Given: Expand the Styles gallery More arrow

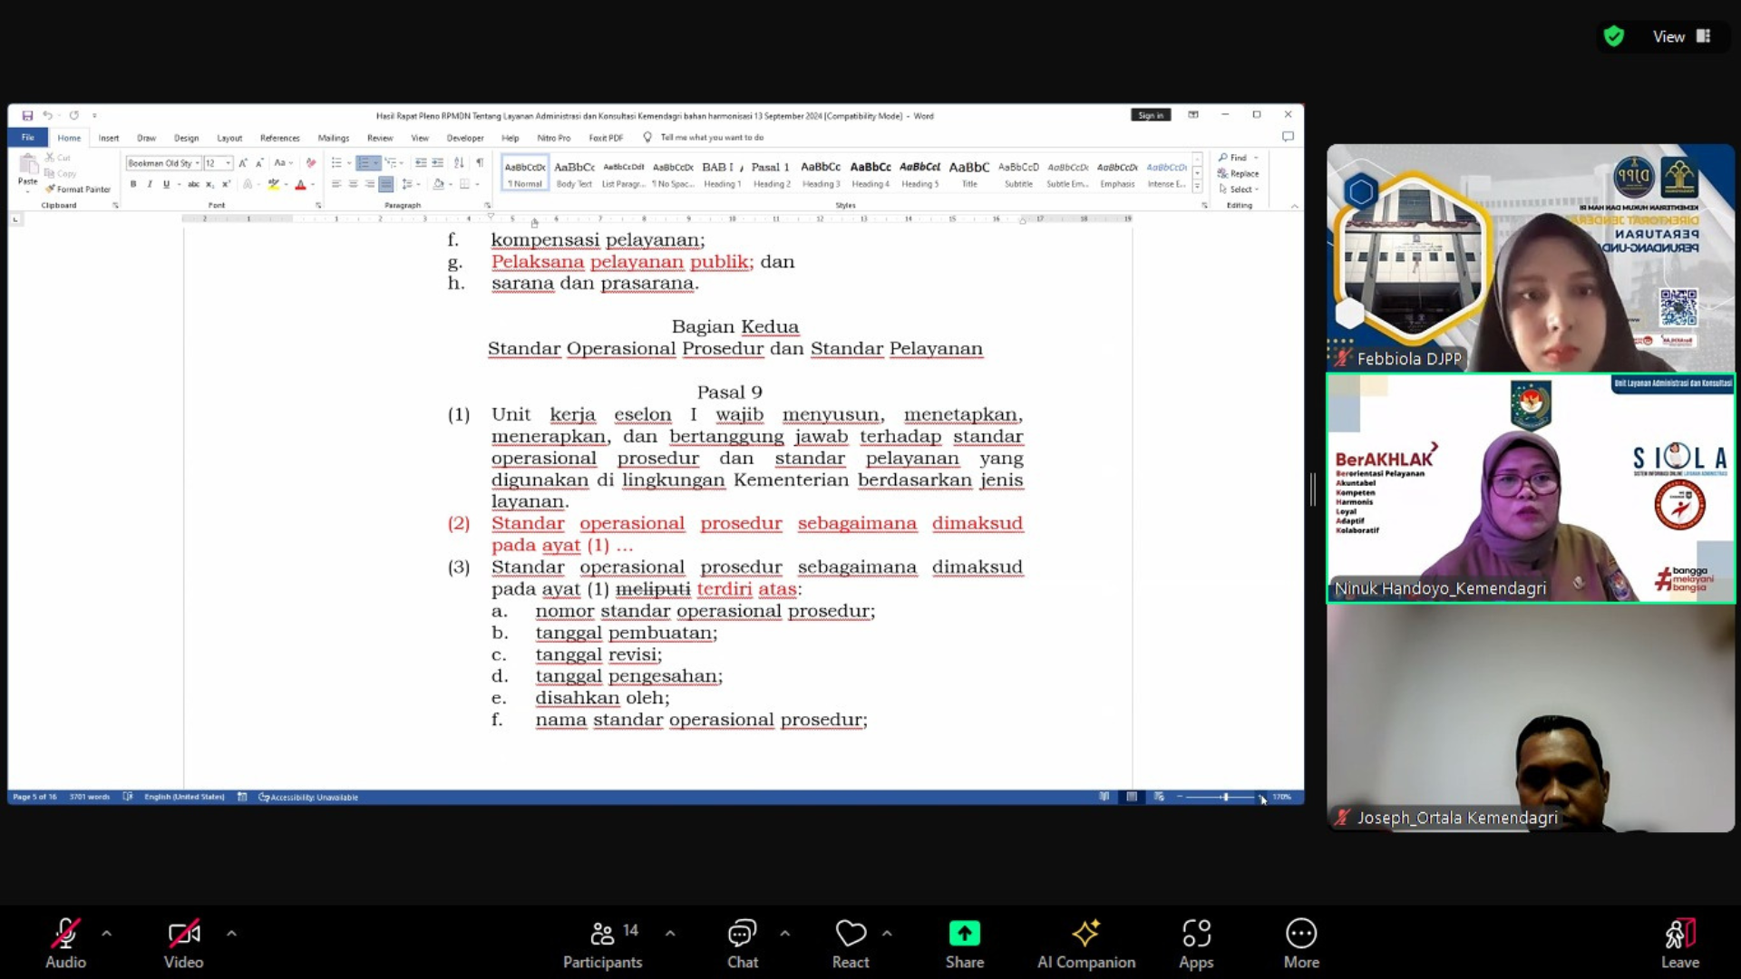Looking at the screenshot, I should click(x=1197, y=186).
